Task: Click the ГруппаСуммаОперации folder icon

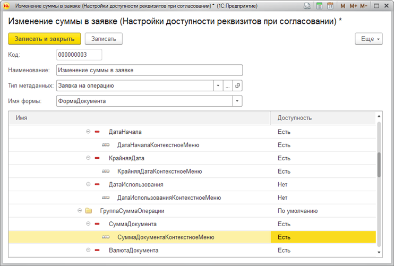Action: click(89, 211)
